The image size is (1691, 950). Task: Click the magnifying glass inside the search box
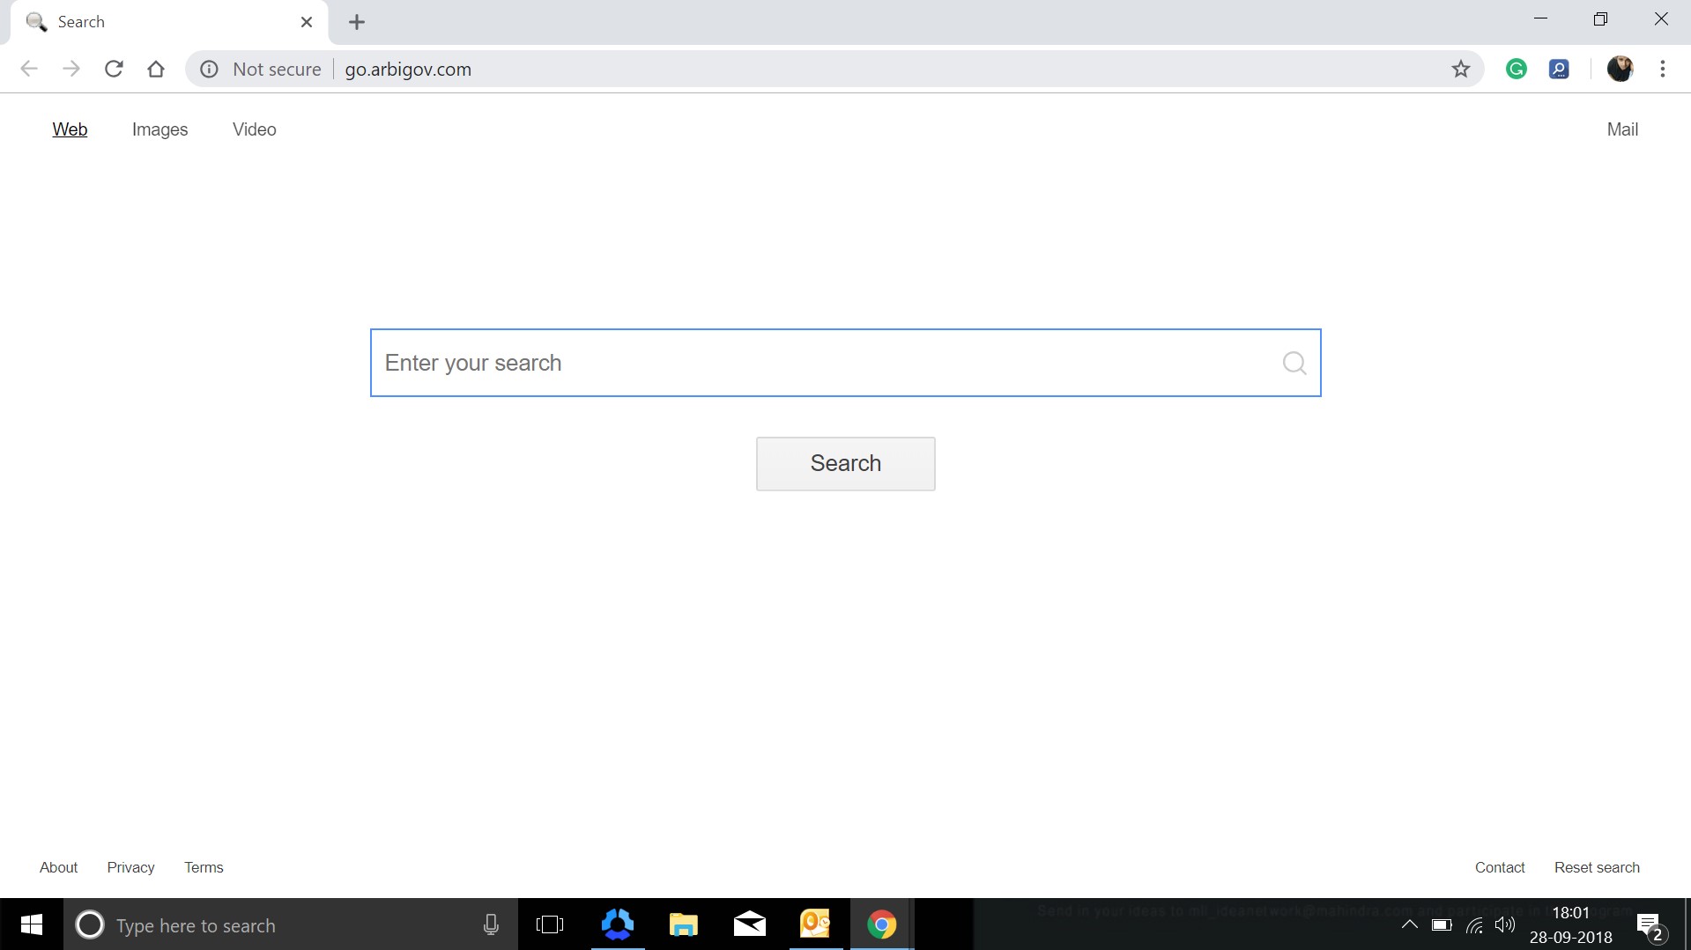coord(1294,362)
